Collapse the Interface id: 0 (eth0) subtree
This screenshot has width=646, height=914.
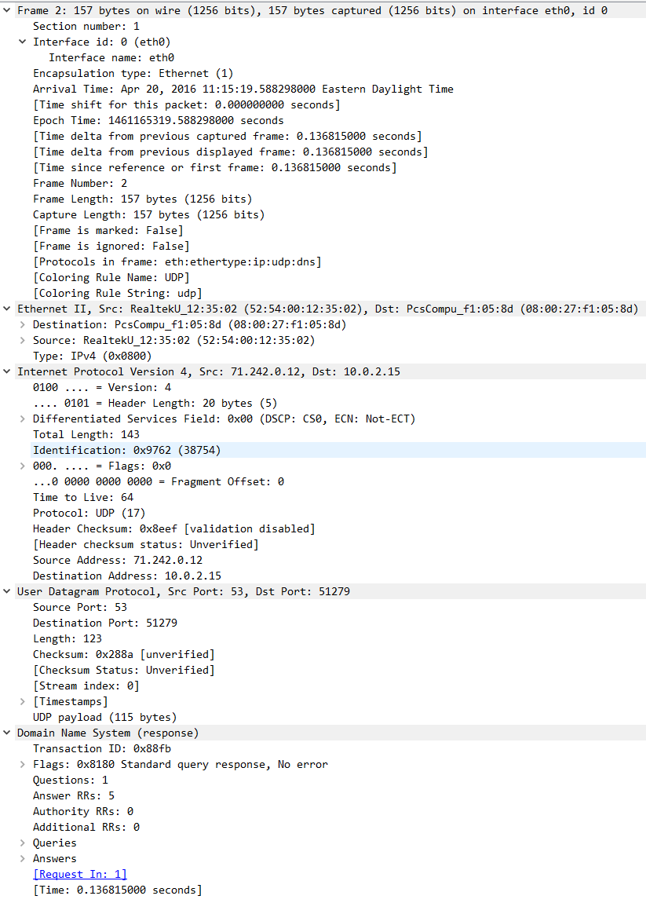(22, 42)
